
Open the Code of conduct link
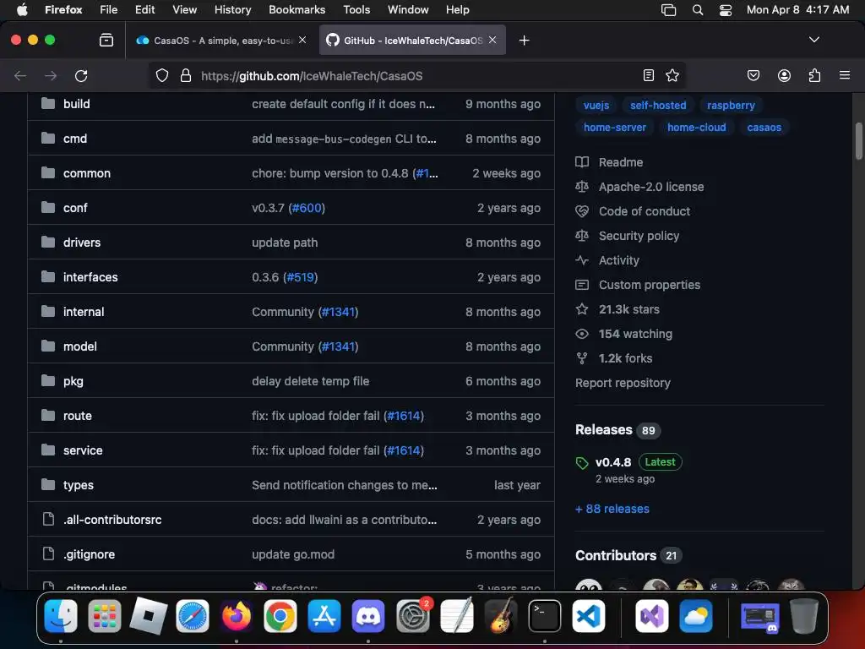coord(633,211)
